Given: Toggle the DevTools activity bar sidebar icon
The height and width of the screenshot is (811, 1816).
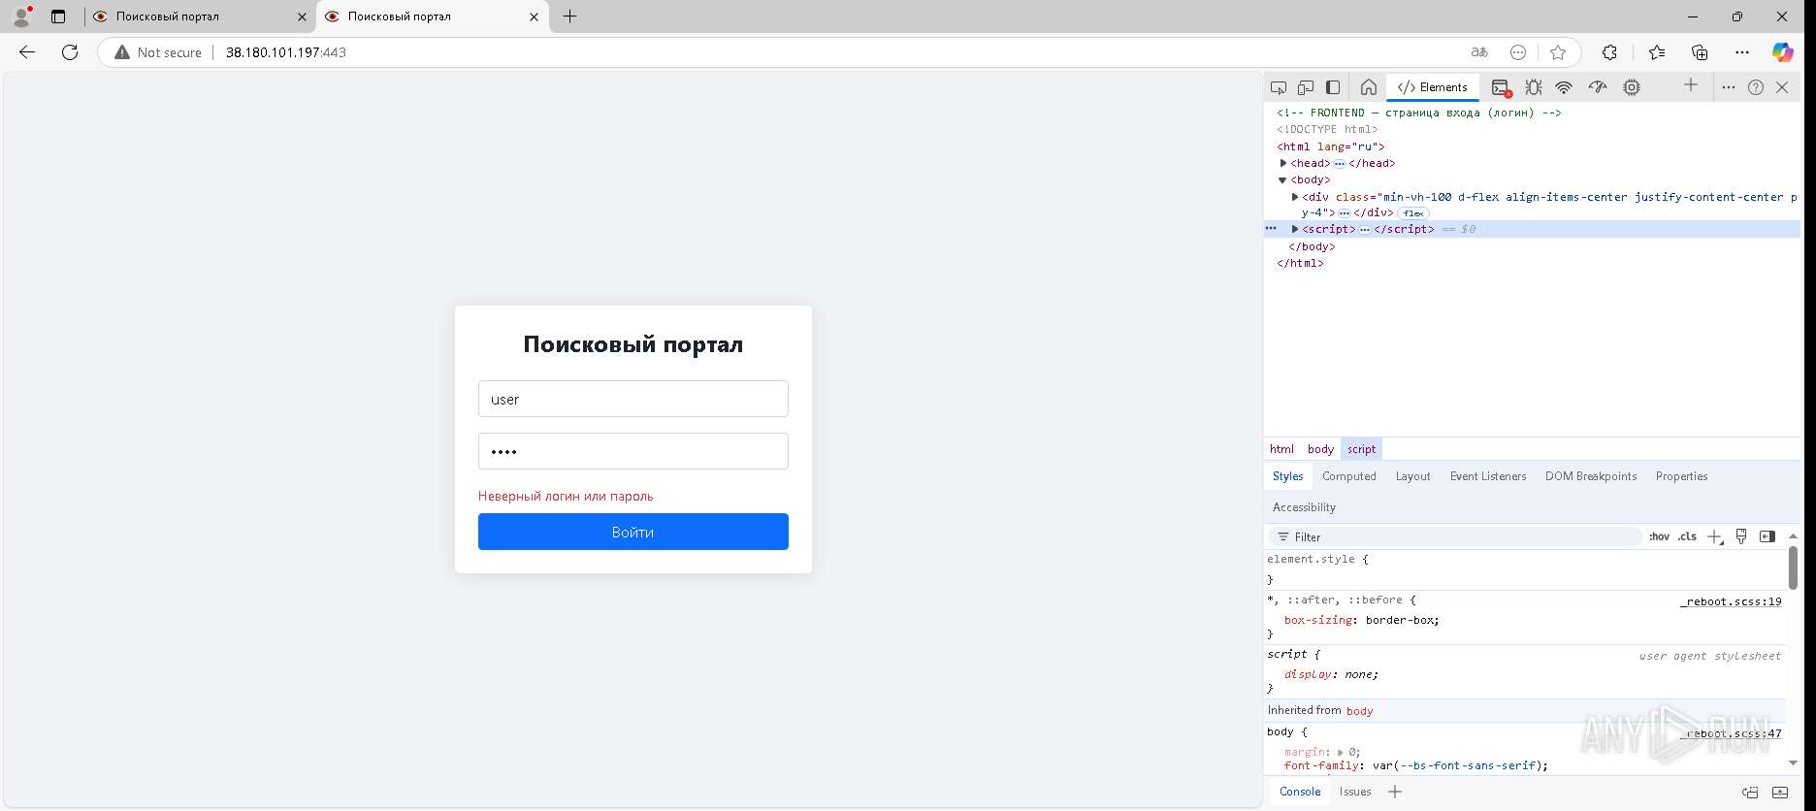Looking at the screenshot, I should [1333, 87].
